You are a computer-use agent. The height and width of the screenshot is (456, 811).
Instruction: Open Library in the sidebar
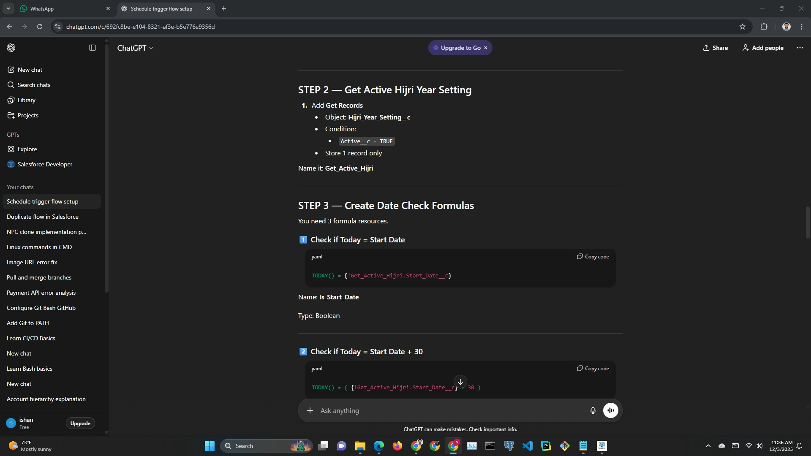[26, 100]
